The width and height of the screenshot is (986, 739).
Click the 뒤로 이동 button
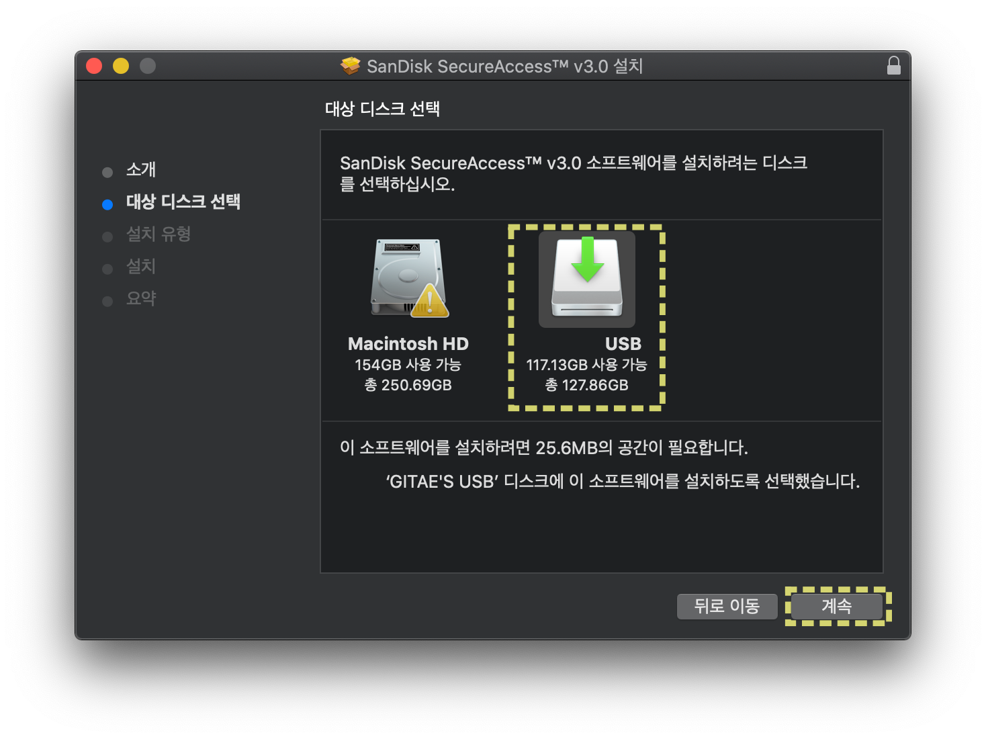pyautogui.click(x=727, y=606)
